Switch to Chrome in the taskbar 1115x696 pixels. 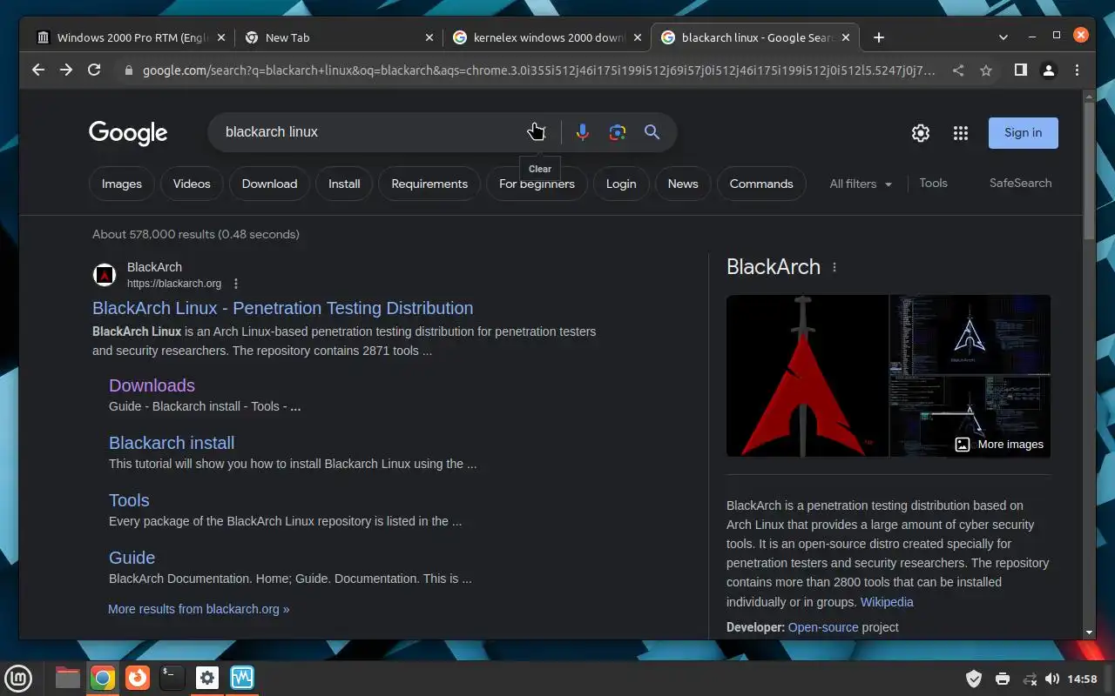[103, 678]
